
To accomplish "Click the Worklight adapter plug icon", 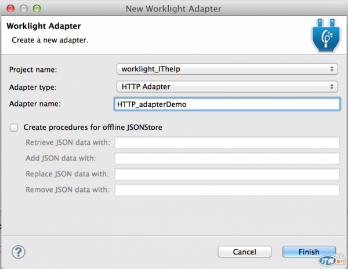I will [x=326, y=36].
